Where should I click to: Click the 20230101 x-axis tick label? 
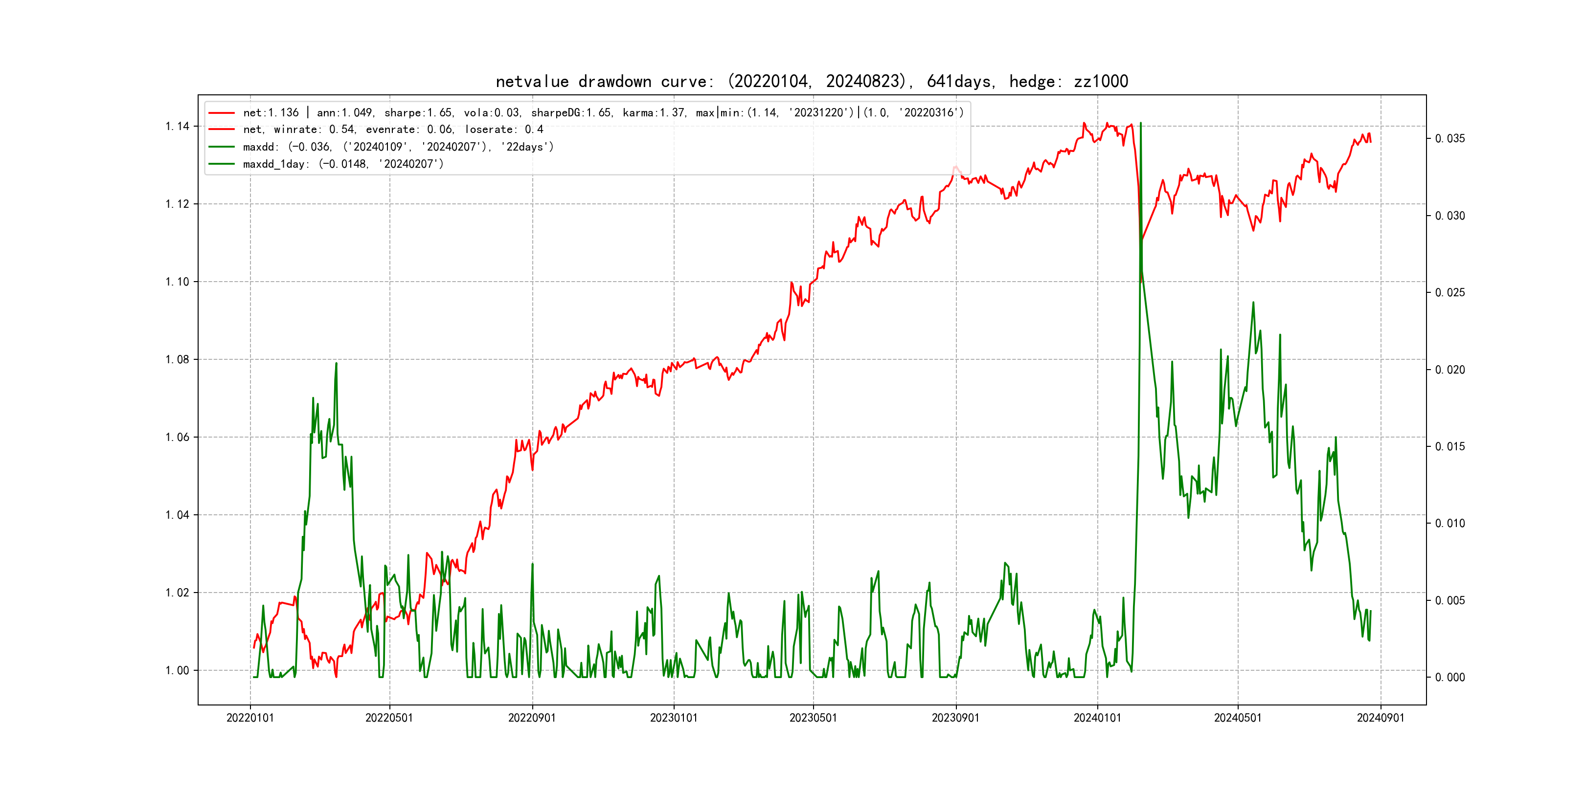pos(674,718)
